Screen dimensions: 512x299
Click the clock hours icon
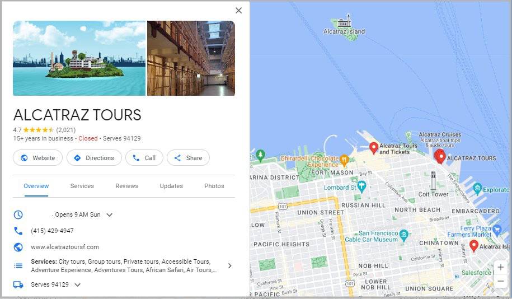click(x=18, y=214)
